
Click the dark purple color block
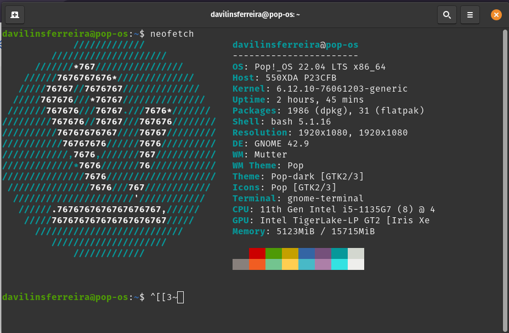pyautogui.click(x=323, y=253)
